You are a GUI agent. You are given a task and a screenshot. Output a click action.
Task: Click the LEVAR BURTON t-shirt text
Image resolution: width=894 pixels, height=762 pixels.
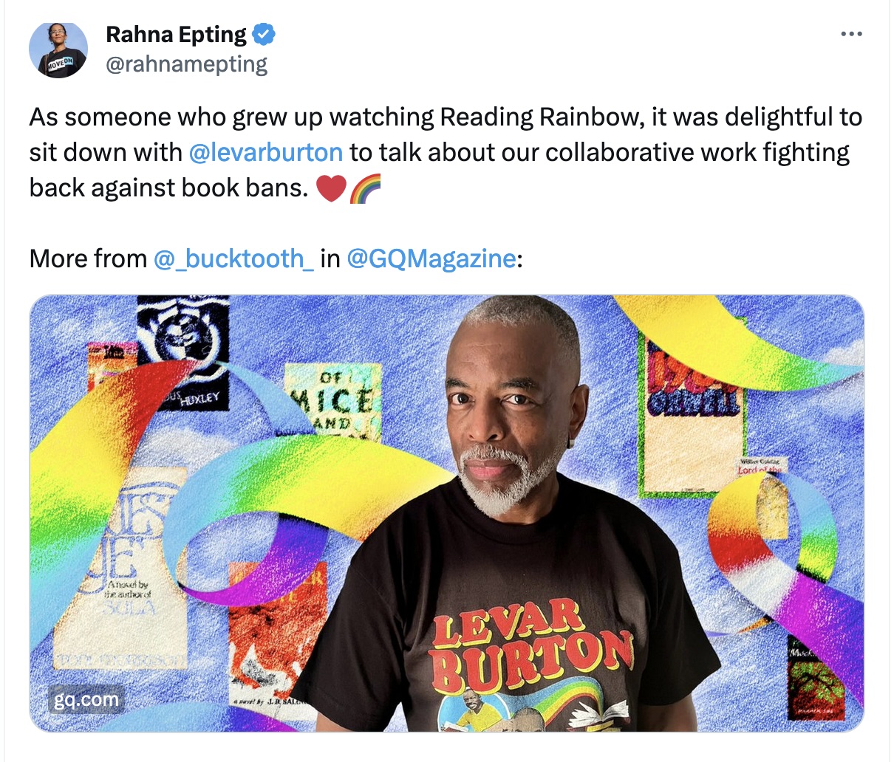[x=532, y=641]
